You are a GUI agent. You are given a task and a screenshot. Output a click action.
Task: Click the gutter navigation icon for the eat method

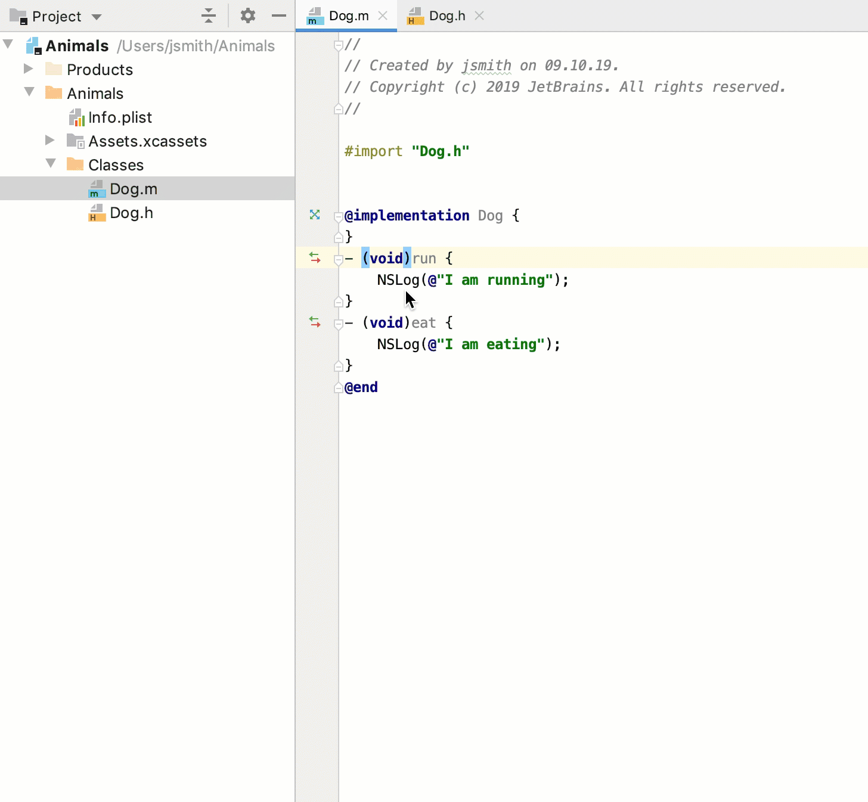(314, 322)
